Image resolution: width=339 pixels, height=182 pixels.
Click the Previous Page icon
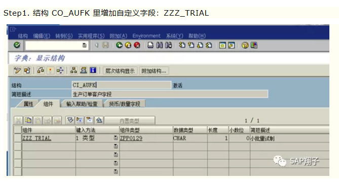point(191,45)
